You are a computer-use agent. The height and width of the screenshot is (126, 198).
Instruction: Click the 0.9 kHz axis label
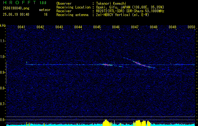(x=3, y=72)
